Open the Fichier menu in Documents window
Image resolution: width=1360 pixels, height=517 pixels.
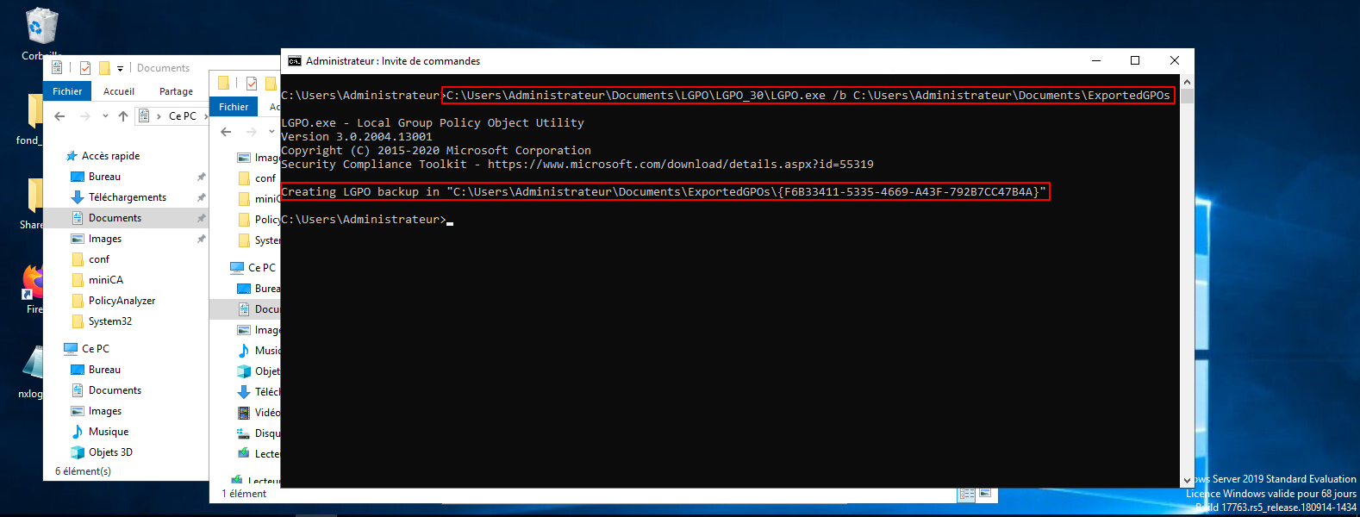pos(67,91)
